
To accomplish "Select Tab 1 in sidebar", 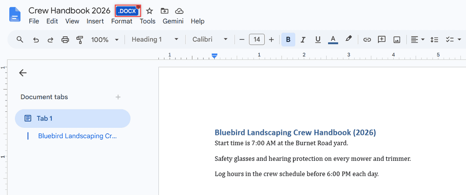I will click(72, 118).
